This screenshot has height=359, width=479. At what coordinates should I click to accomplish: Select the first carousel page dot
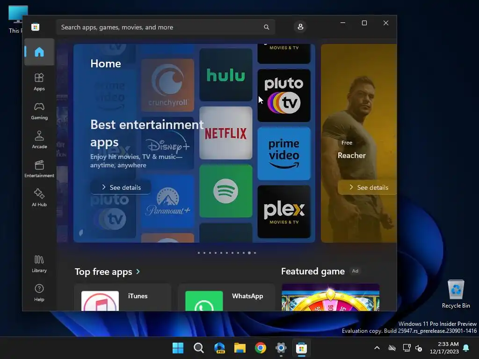coord(199,253)
